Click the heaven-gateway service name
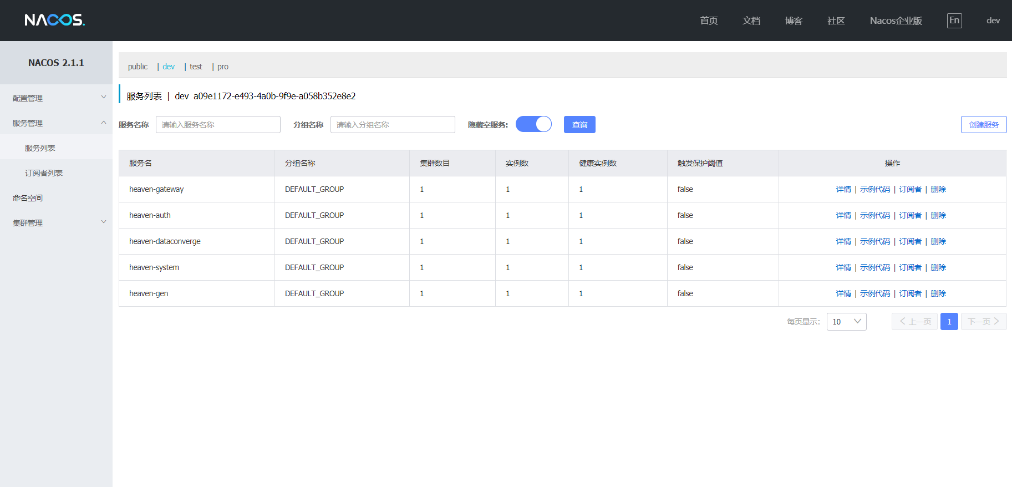1012x487 pixels. pyautogui.click(x=156, y=189)
